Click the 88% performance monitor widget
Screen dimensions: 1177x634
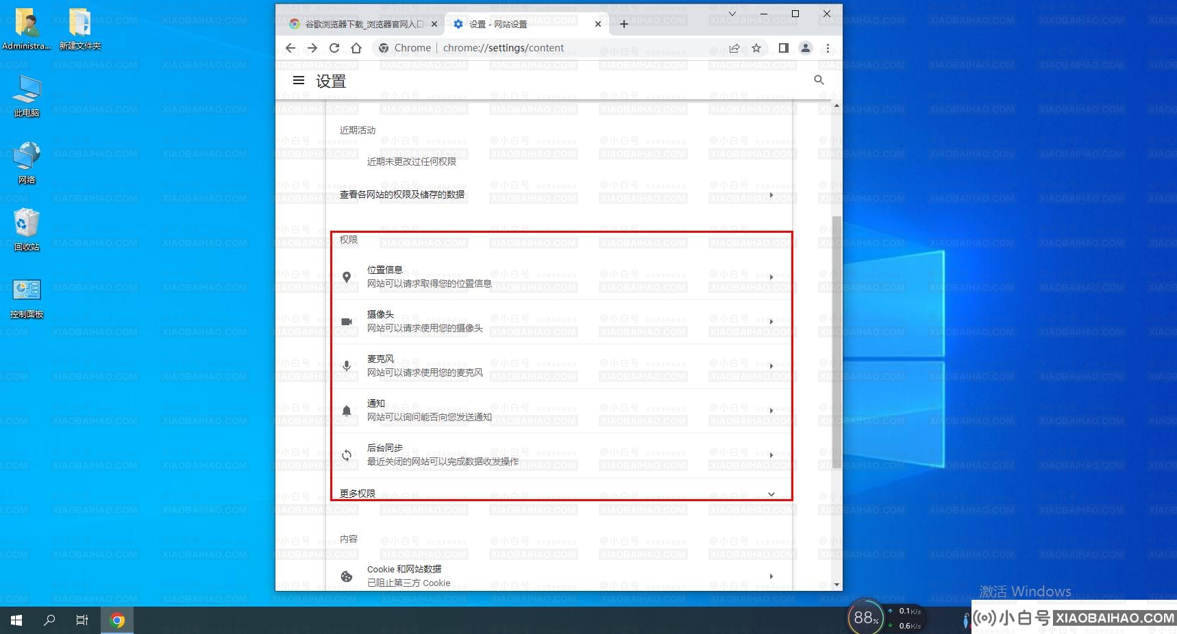[865, 618]
